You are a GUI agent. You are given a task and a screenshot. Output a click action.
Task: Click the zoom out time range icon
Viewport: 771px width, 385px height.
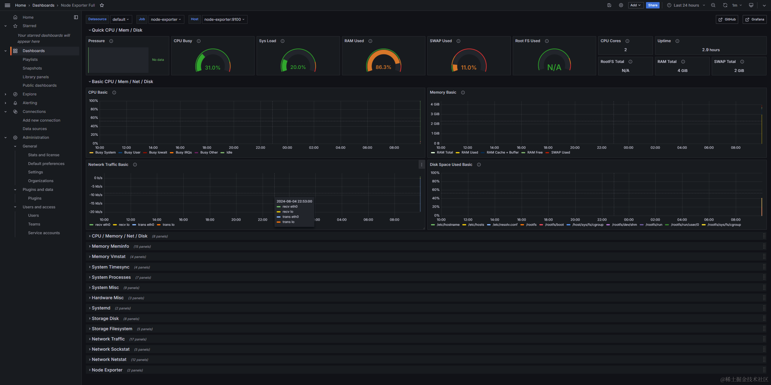point(713,5)
